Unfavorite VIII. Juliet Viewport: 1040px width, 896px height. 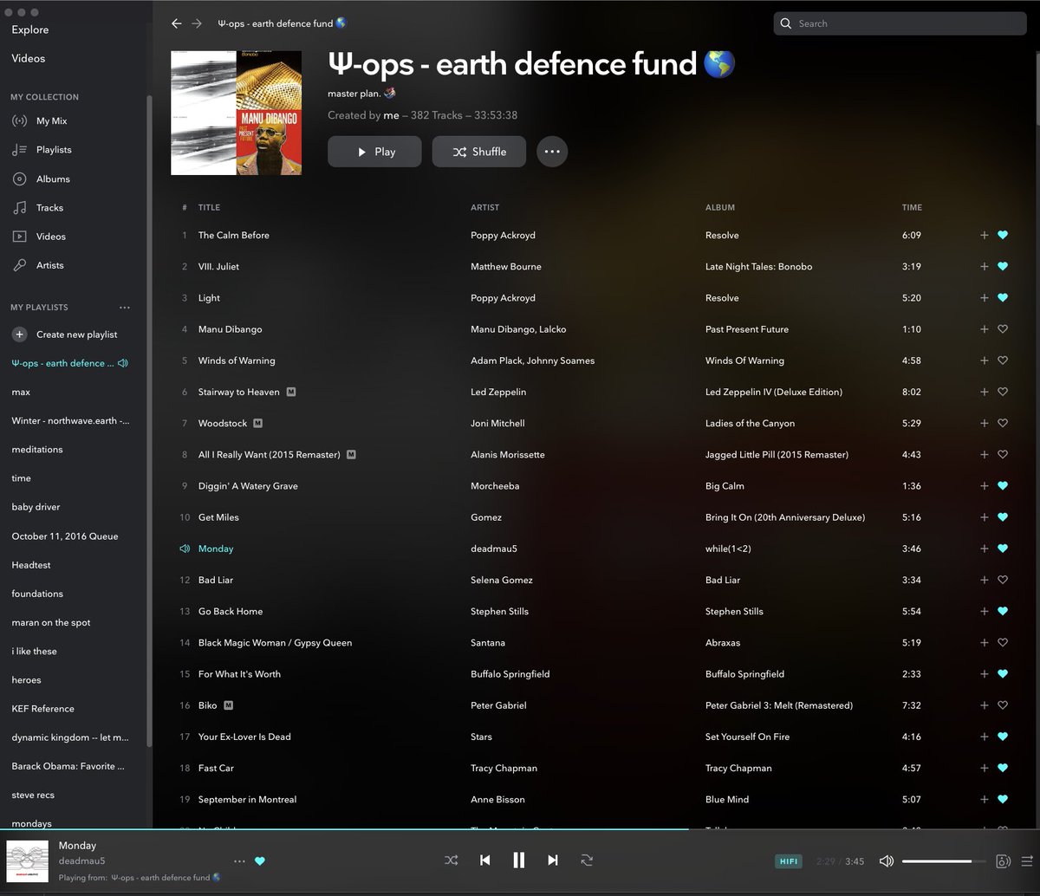1003,266
